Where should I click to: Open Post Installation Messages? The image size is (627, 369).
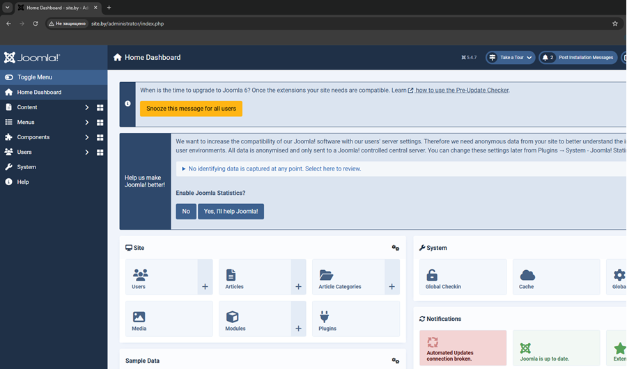[x=578, y=58]
